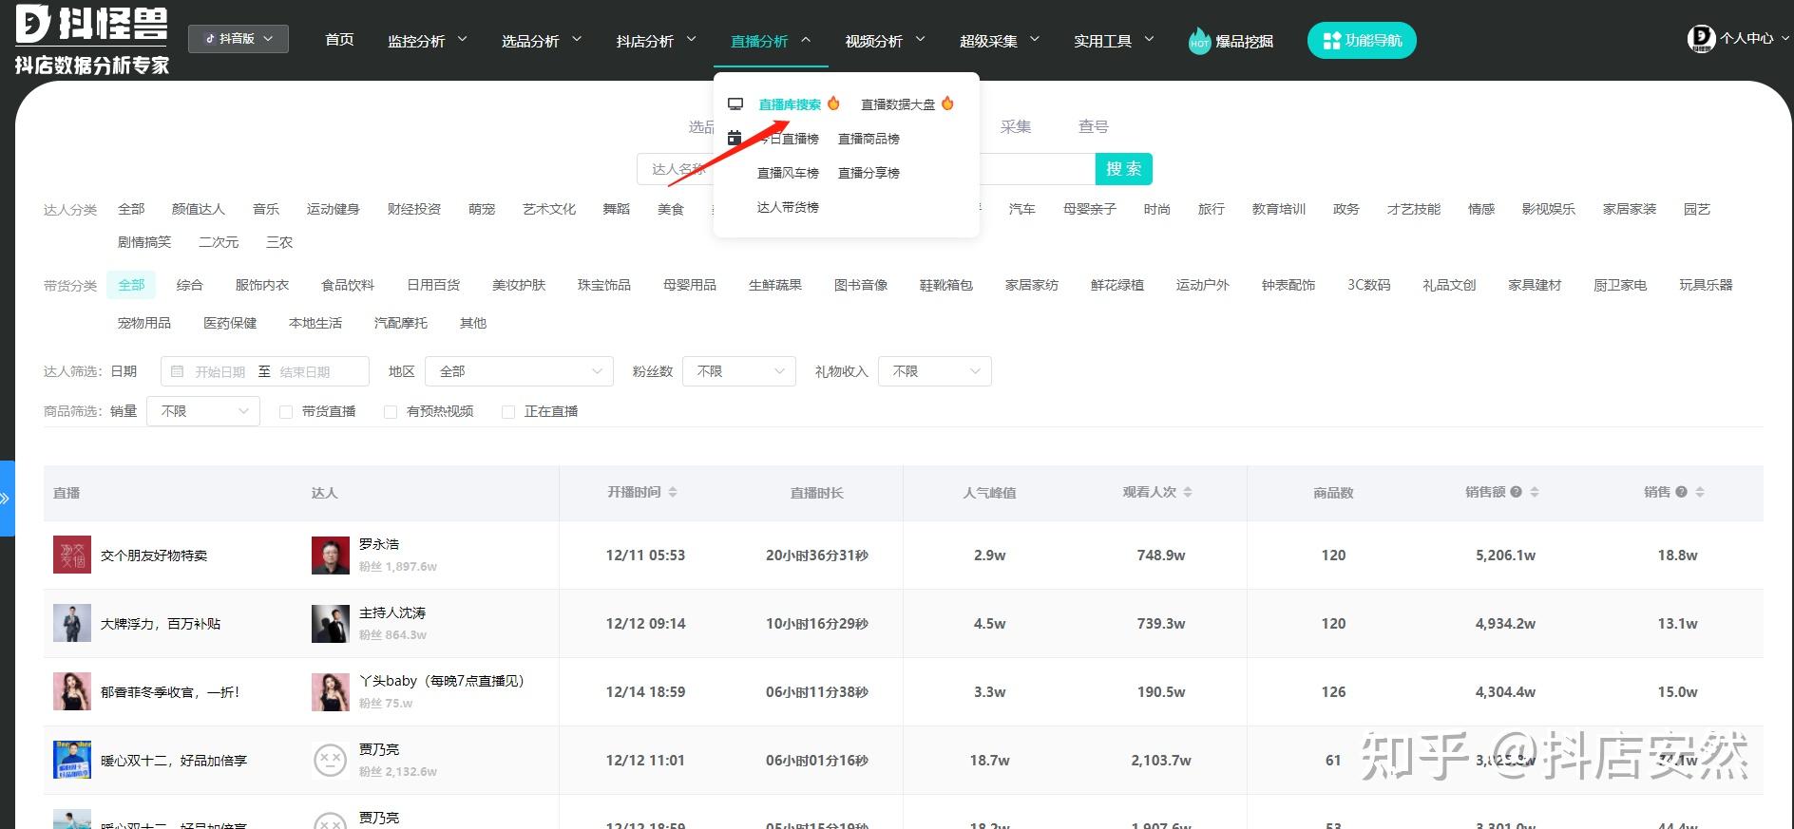
Task: Sort by the 销售额 column arrows
Action: click(1535, 492)
